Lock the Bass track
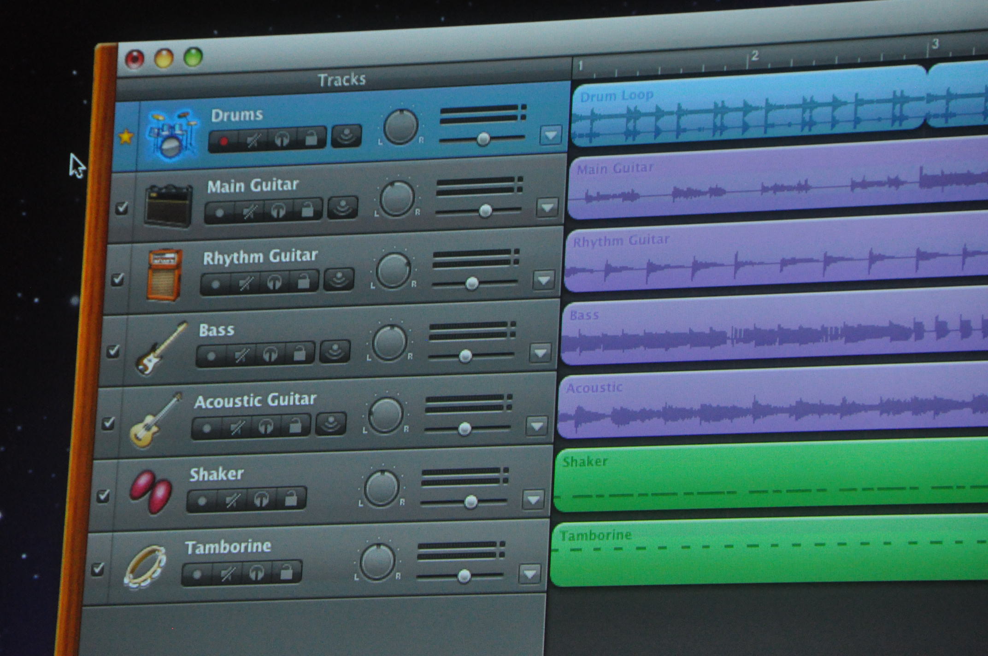 pyautogui.click(x=300, y=353)
